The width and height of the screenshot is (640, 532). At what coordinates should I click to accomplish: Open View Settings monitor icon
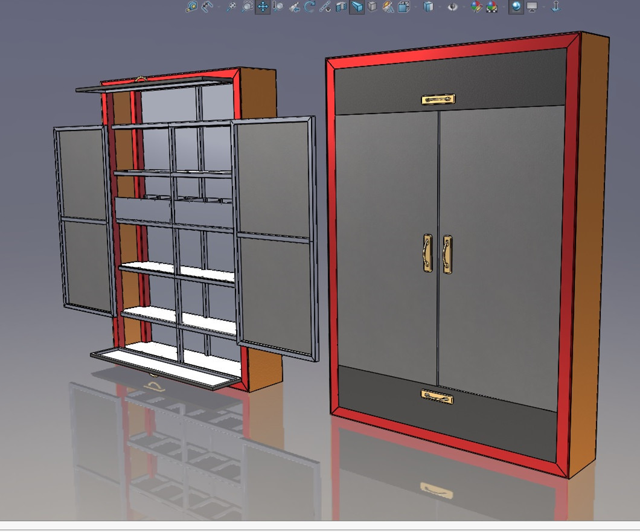pos(532,7)
